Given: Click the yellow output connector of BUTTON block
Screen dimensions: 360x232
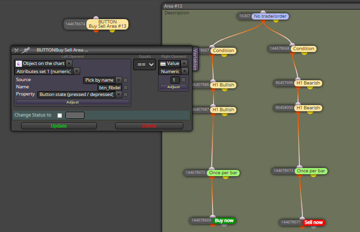Looking at the screenshot, I should [112, 30].
